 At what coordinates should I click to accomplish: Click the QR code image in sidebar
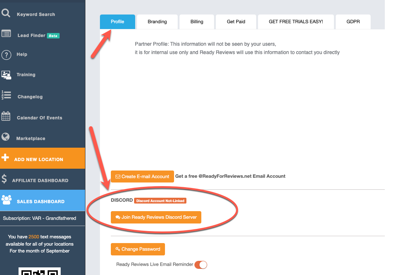click(x=40, y=271)
